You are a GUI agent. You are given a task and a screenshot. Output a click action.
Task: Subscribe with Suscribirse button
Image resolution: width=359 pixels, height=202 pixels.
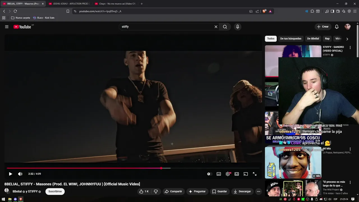(55, 191)
